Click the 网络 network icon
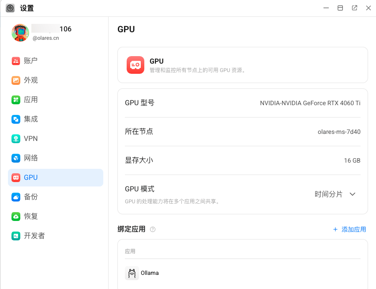 coord(16,158)
